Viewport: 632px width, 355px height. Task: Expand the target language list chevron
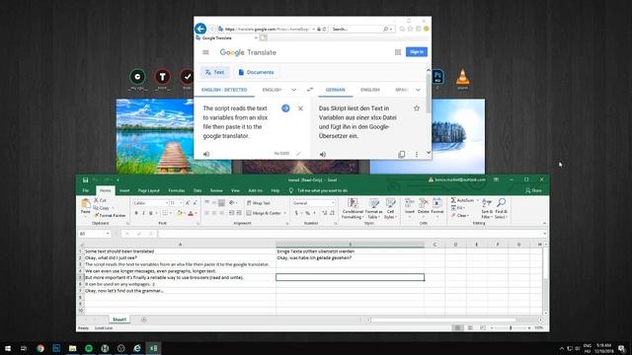(x=418, y=90)
